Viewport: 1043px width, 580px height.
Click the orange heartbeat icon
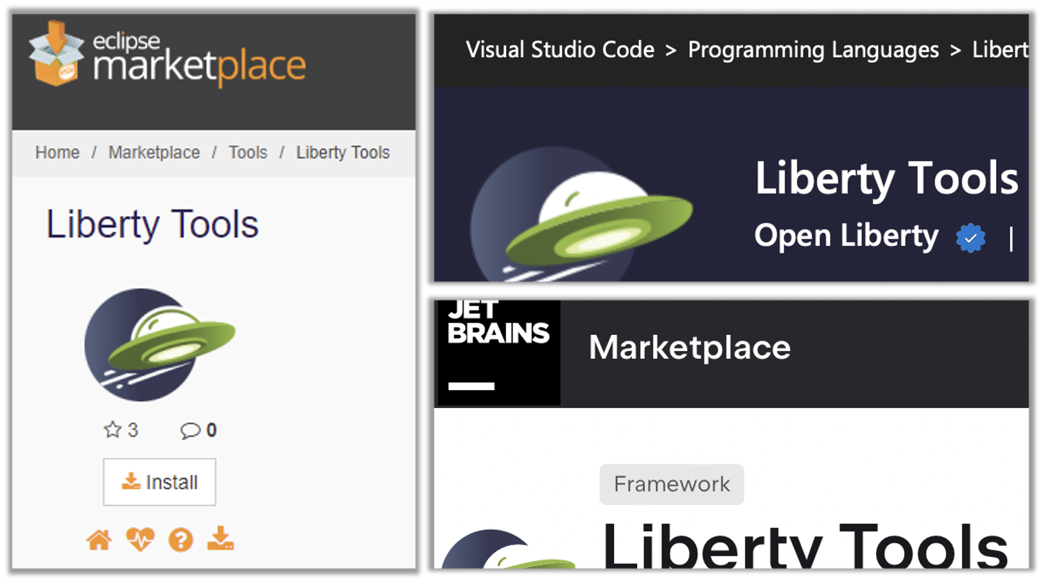coord(140,540)
